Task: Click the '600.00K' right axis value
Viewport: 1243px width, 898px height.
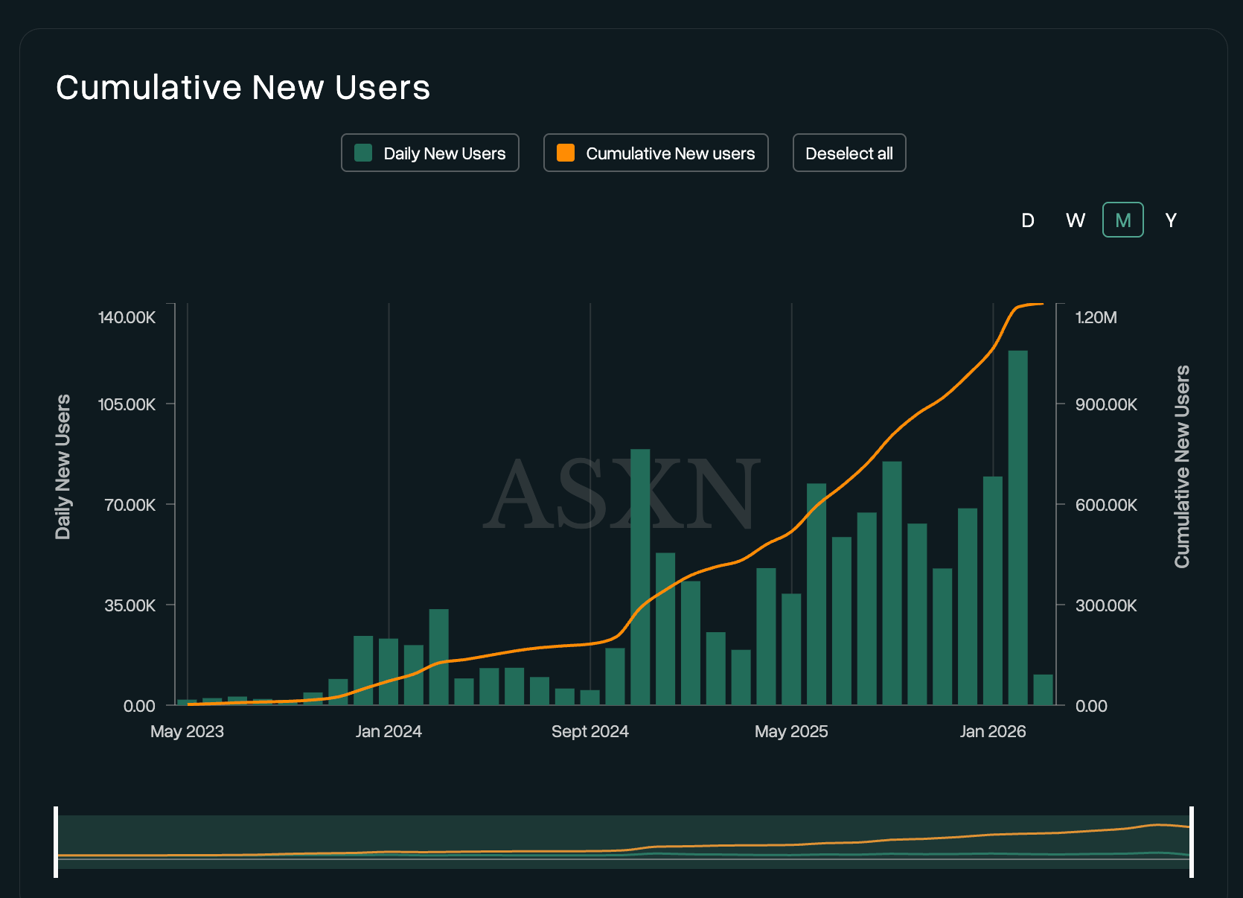Action: tap(1107, 505)
